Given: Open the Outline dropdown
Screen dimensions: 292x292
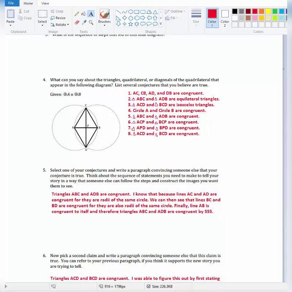Looking at the screenshot, I should click(175, 11).
